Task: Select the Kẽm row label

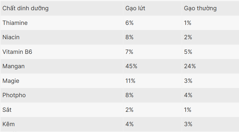Action: click(x=9, y=124)
